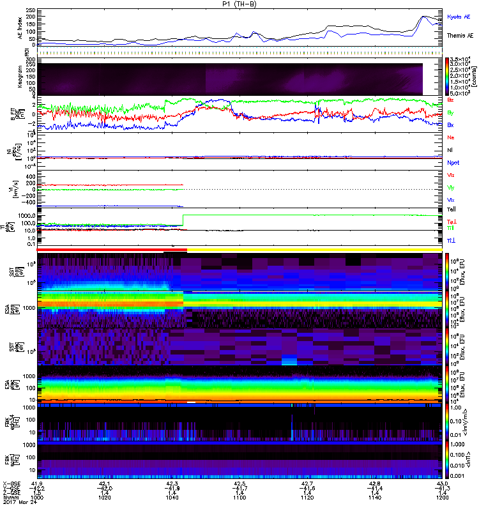Select X-GSE value "42.5"

(240, 484)
